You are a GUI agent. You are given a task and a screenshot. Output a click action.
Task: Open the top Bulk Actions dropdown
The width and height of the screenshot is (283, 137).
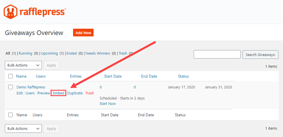pos(23,65)
